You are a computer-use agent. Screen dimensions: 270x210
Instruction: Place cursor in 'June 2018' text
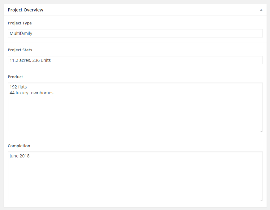click(19, 156)
